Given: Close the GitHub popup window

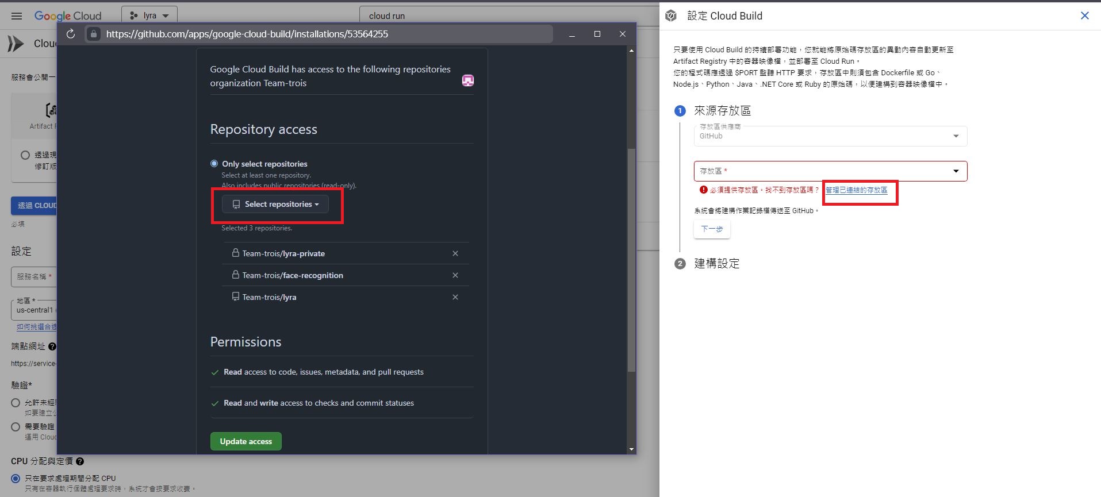Looking at the screenshot, I should 623,34.
